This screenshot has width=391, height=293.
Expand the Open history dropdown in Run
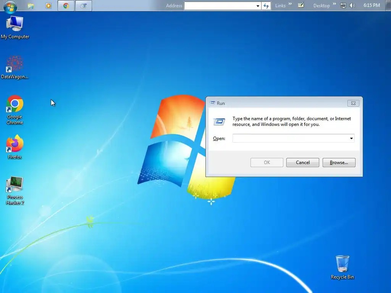(x=351, y=138)
